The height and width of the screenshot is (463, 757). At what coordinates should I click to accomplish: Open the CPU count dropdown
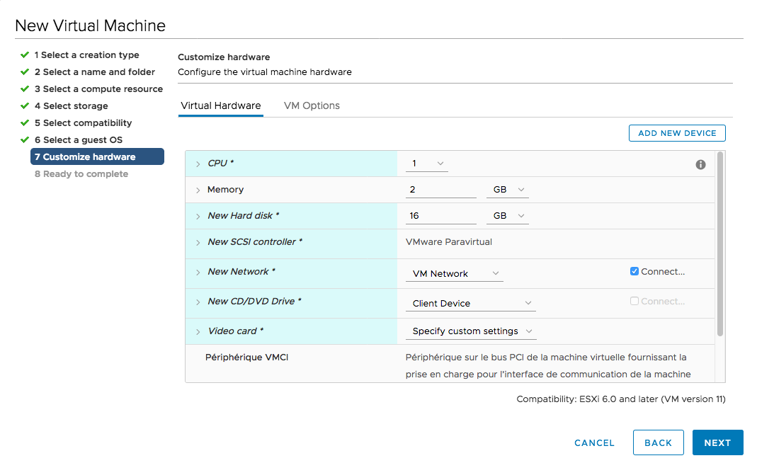point(427,164)
